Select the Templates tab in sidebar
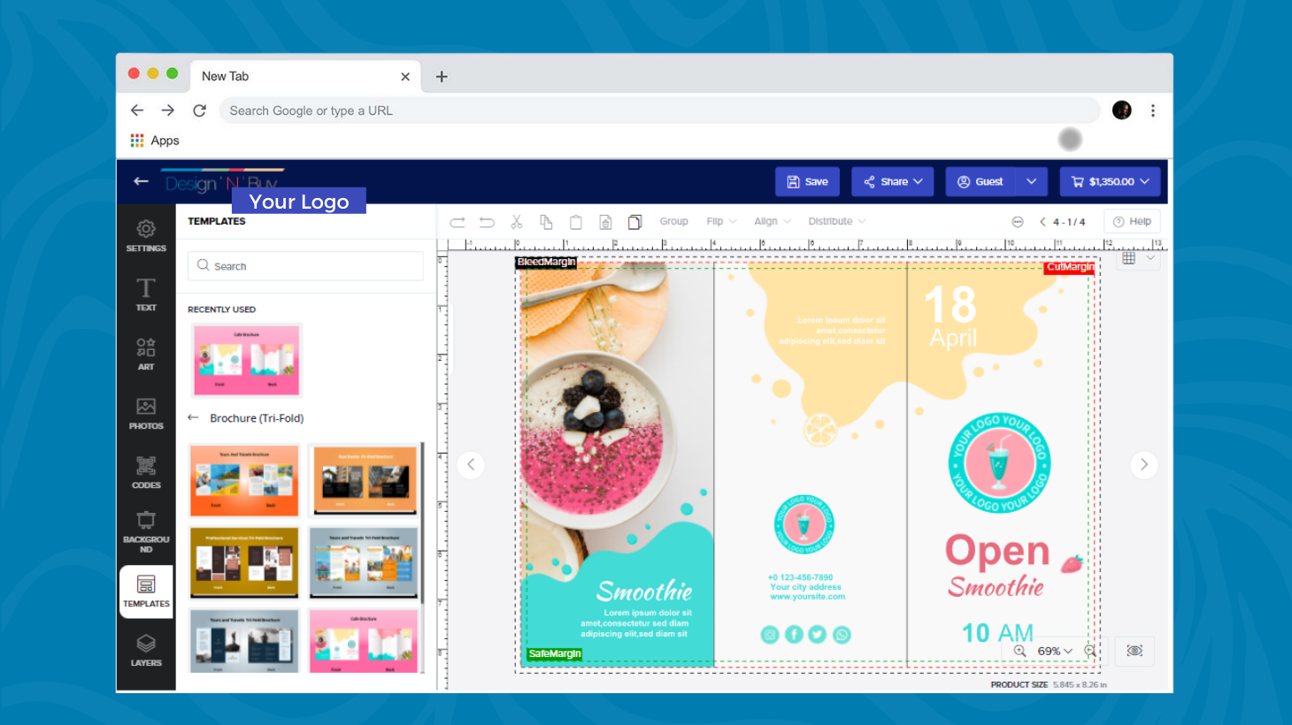The width and height of the screenshot is (1292, 725). pos(146,591)
